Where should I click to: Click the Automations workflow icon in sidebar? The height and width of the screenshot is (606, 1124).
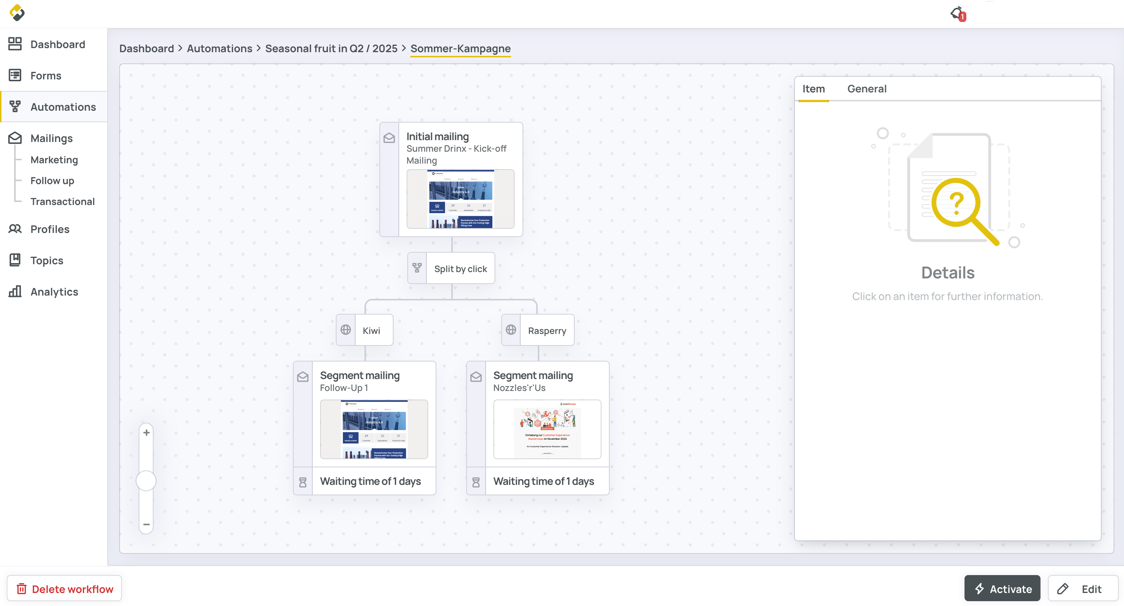pyautogui.click(x=15, y=107)
